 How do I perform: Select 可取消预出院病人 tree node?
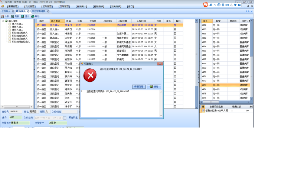pos(21,42)
